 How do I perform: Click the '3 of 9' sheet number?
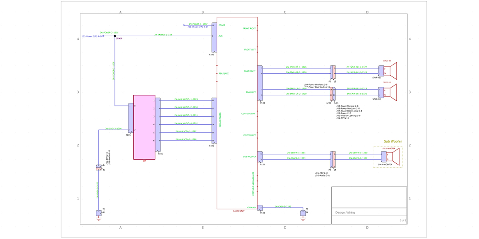pos(403,220)
